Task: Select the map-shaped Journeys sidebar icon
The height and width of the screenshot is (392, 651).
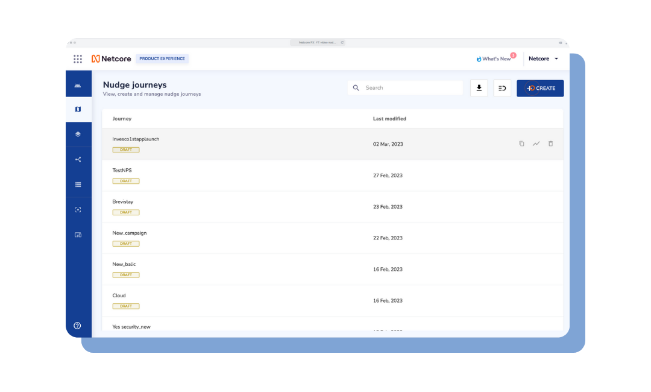Action: point(78,109)
